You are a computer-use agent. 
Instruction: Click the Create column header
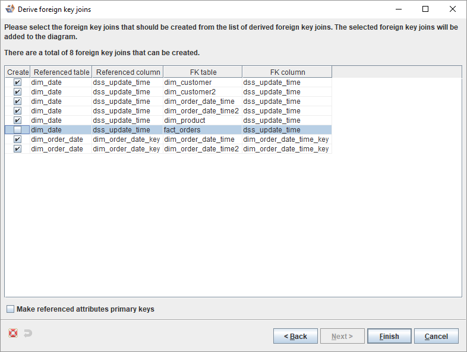point(18,72)
